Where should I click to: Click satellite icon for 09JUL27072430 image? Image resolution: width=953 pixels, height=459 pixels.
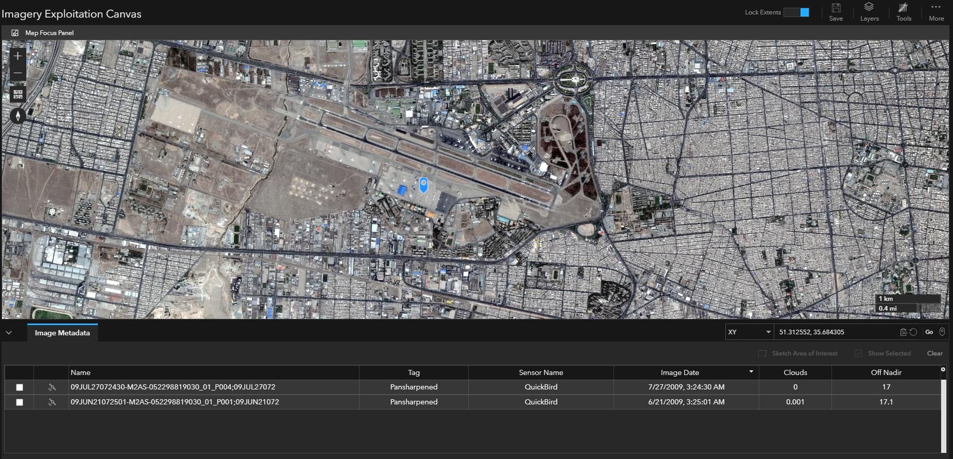52,387
